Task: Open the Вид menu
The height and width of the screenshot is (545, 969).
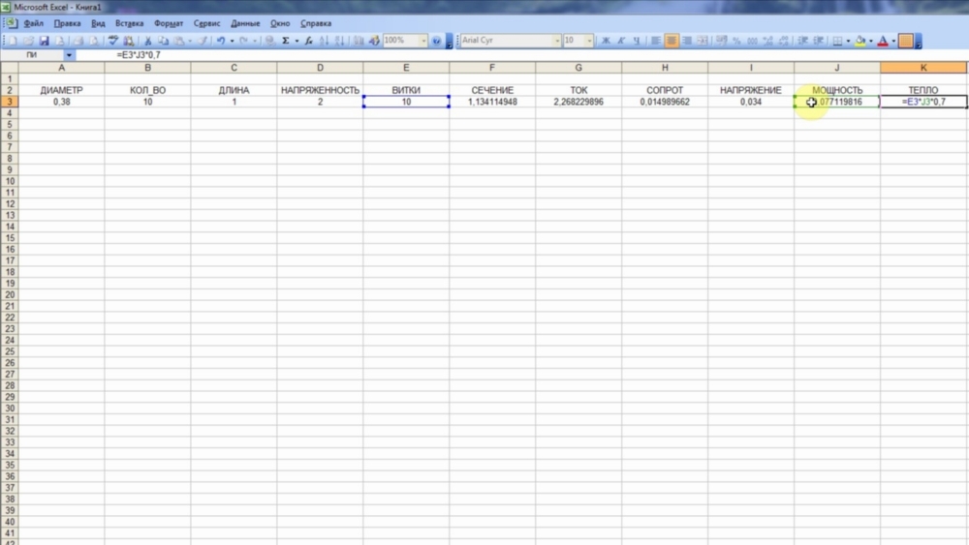Action: (x=98, y=23)
